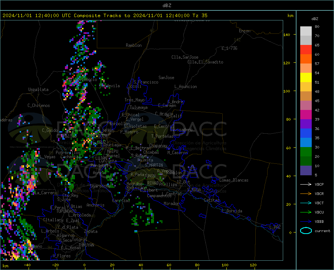The height and width of the screenshot is (270, 334).
Task: Click the cyan 'current' ellipse symbol
Action: point(306,231)
